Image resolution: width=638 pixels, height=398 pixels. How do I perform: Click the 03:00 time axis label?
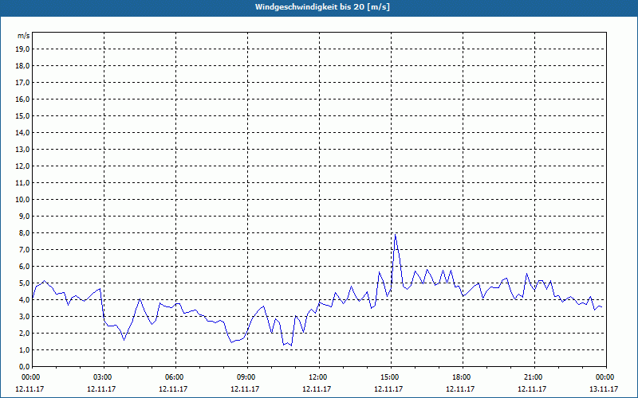(x=104, y=377)
